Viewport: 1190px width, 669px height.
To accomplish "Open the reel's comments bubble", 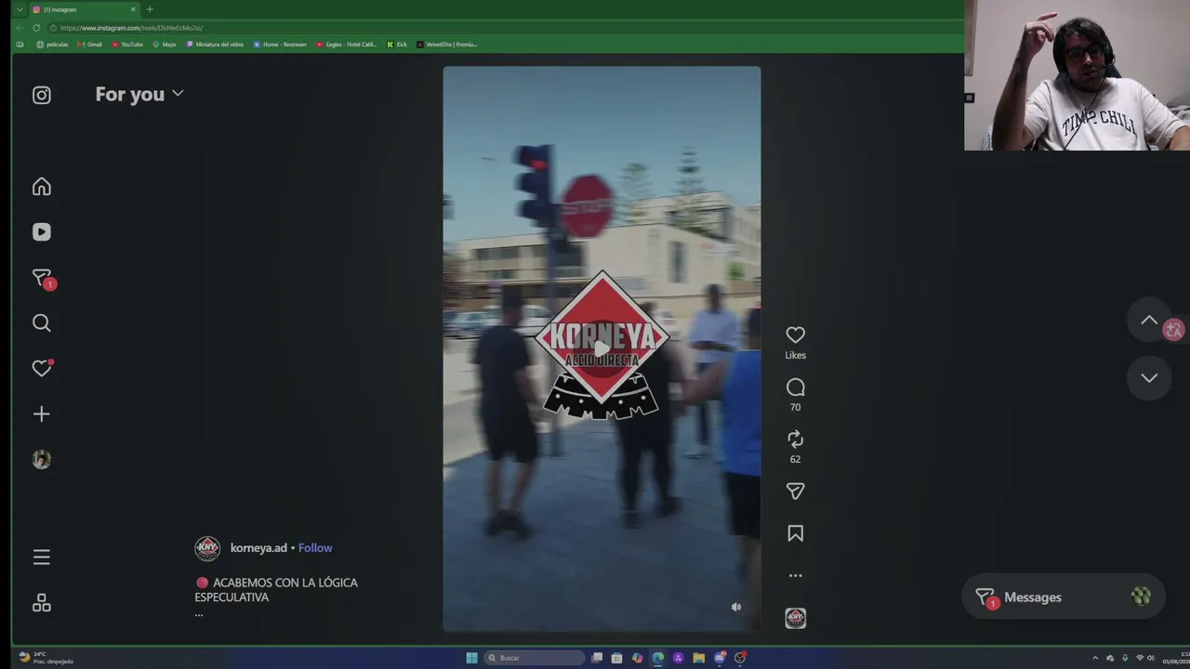I will tap(795, 387).
